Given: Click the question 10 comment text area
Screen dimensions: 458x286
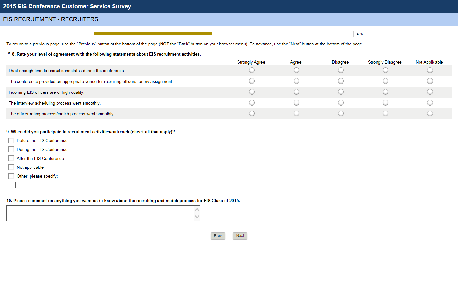Looking at the screenshot, I should pyautogui.click(x=101, y=213).
